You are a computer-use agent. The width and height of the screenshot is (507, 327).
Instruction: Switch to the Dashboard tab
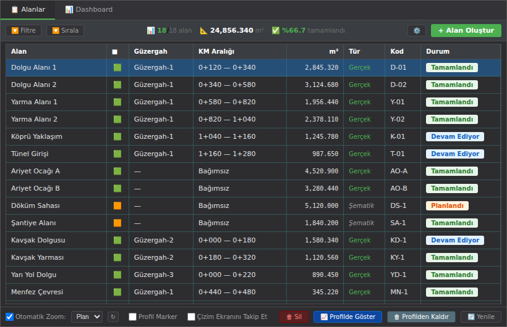[89, 9]
